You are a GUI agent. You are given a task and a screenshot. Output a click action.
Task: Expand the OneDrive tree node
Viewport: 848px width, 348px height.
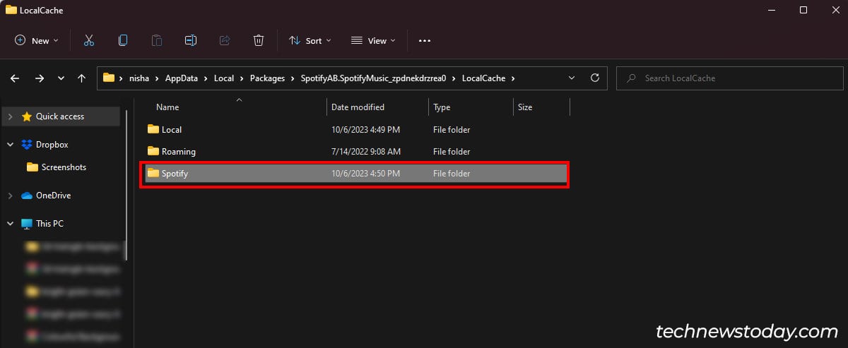pos(10,196)
